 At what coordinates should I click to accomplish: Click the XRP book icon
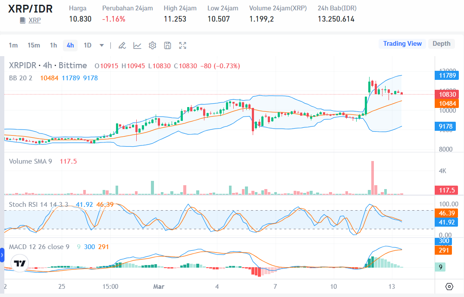22,20
